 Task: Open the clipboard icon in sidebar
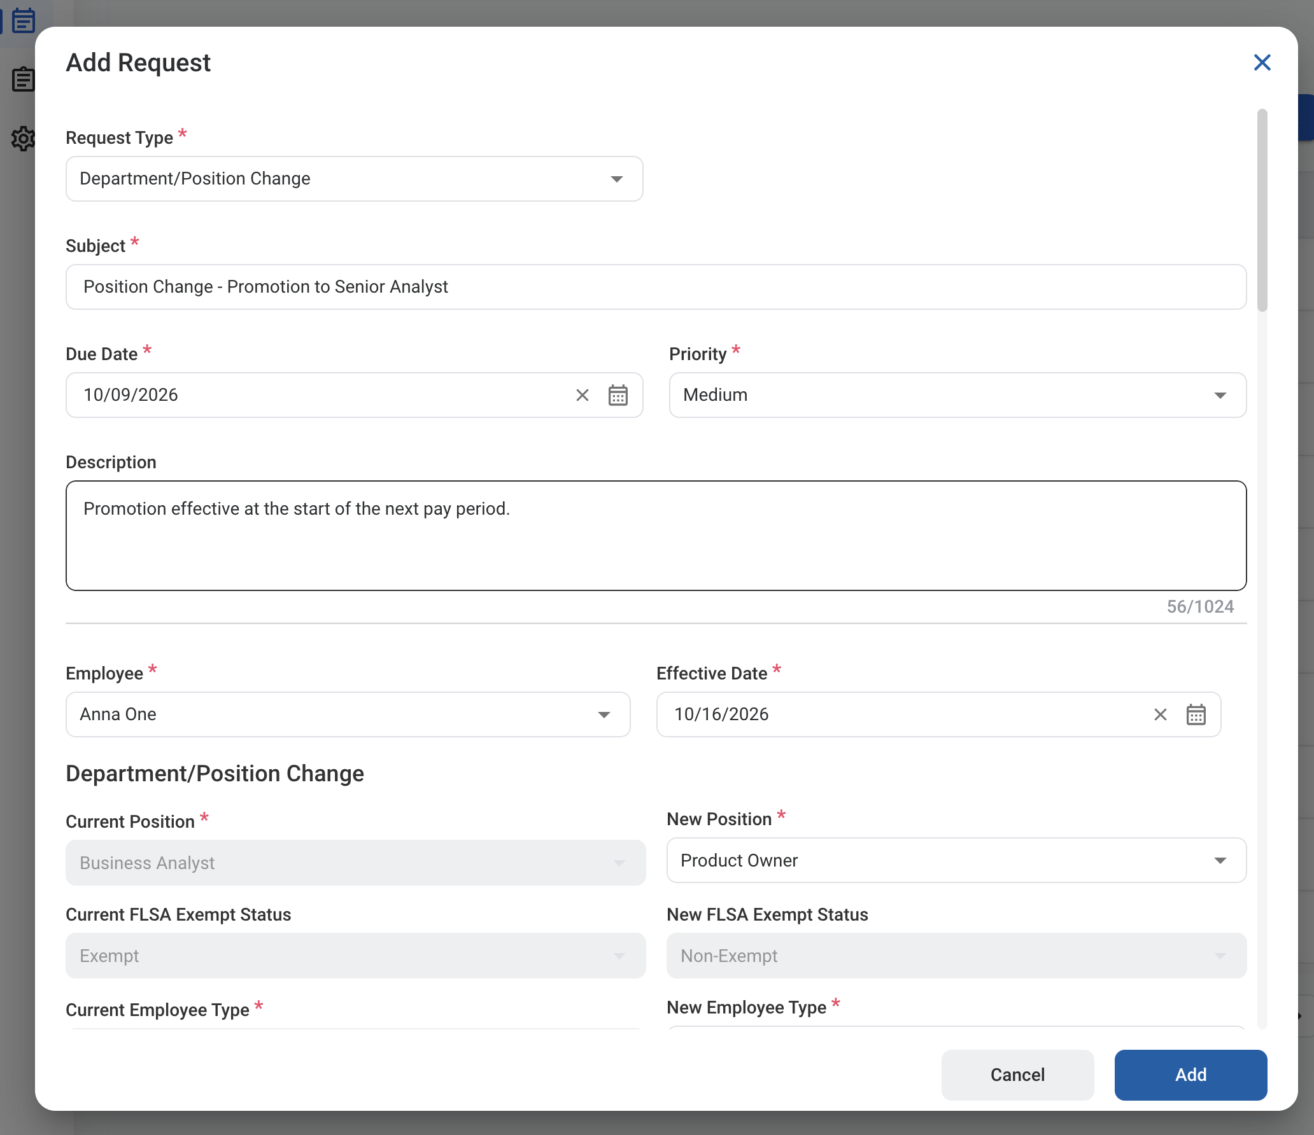click(x=23, y=80)
